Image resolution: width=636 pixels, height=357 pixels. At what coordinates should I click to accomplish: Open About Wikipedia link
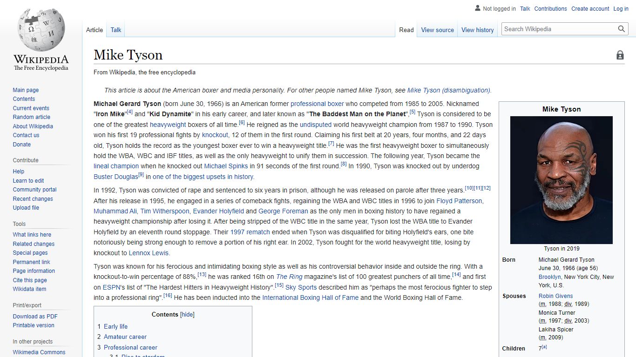33,126
